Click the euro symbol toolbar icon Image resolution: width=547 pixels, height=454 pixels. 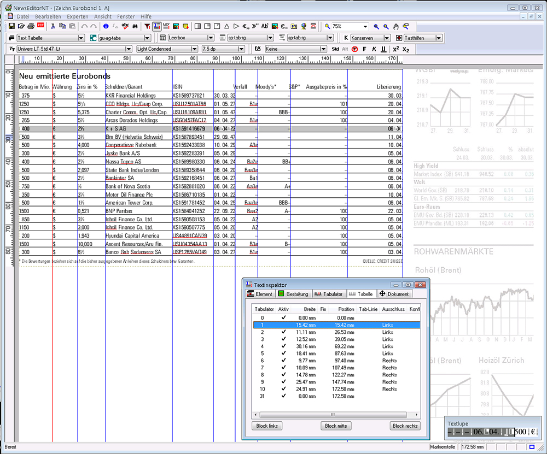point(284,26)
